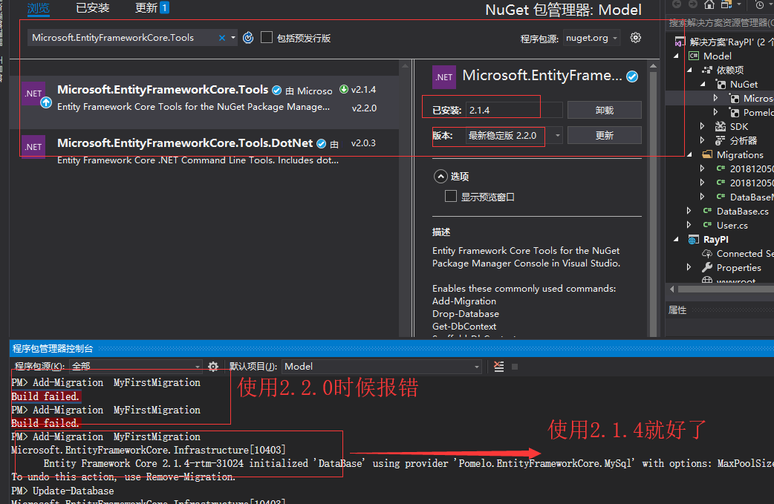
Task: Click 程序包管理器控制台 panel title
Action: click(53, 349)
